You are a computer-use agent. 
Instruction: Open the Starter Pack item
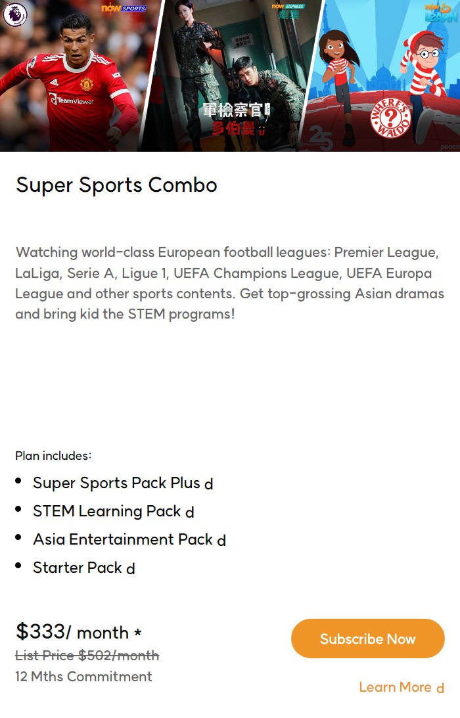click(78, 568)
